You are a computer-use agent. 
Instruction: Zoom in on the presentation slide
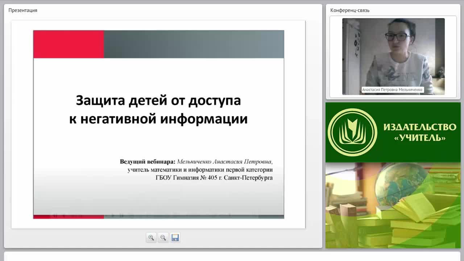(151, 238)
